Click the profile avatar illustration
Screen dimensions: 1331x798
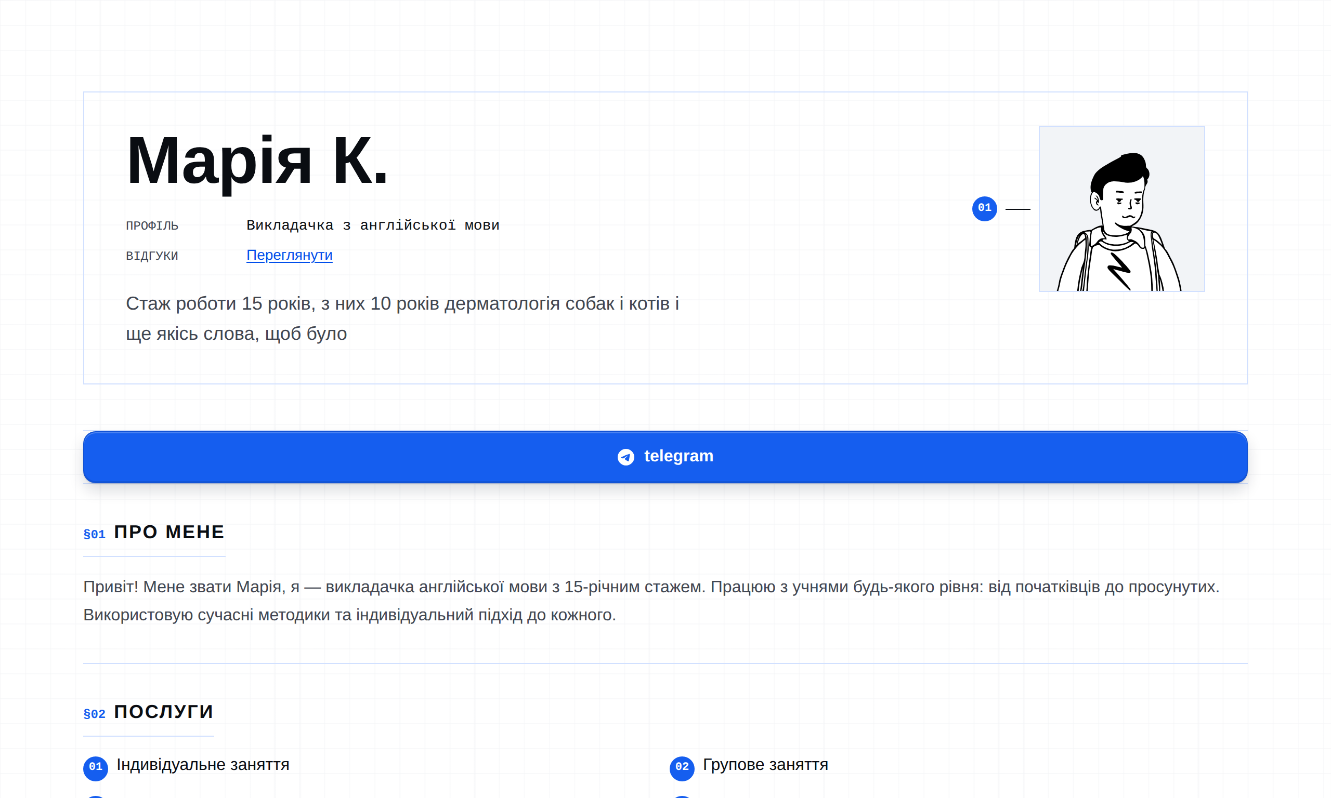coord(1121,209)
